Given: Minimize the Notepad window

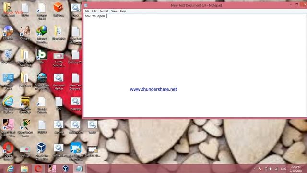Looking at the screenshot, I should (291, 4).
